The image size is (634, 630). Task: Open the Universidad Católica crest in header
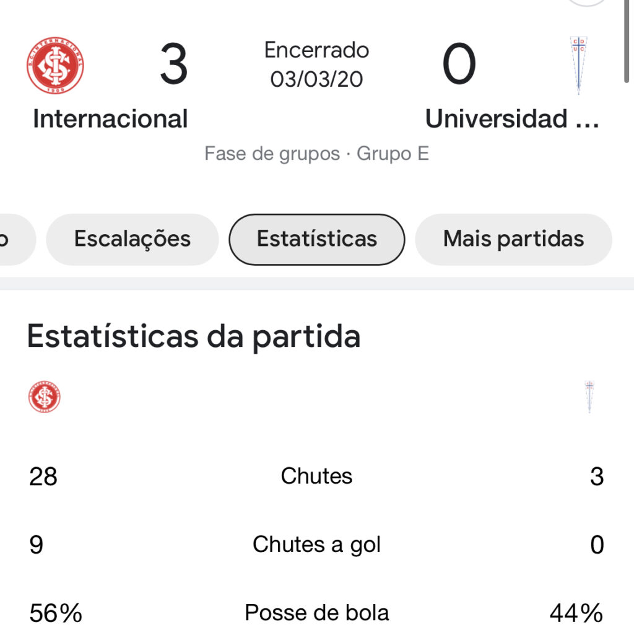point(579,66)
